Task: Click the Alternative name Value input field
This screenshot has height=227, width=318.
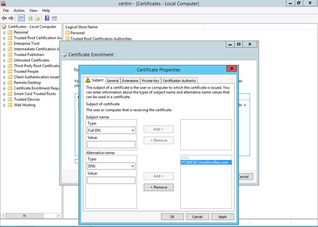Action: 111,180
